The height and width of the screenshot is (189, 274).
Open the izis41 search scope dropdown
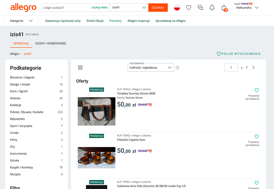[x=129, y=7]
